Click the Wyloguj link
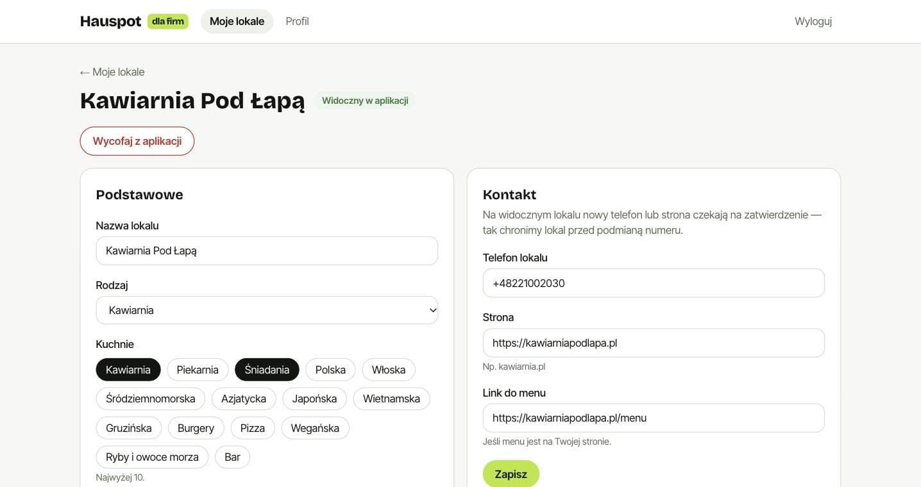This screenshot has width=921, height=487. [x=813, y=21]
